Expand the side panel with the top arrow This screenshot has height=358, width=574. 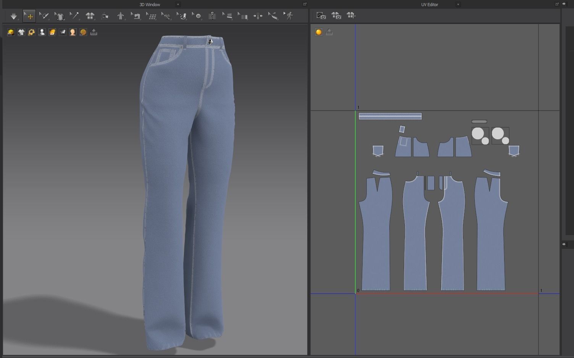click(x=564, y=4)
